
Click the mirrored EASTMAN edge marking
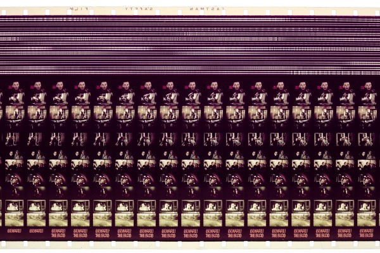[207, 9]
